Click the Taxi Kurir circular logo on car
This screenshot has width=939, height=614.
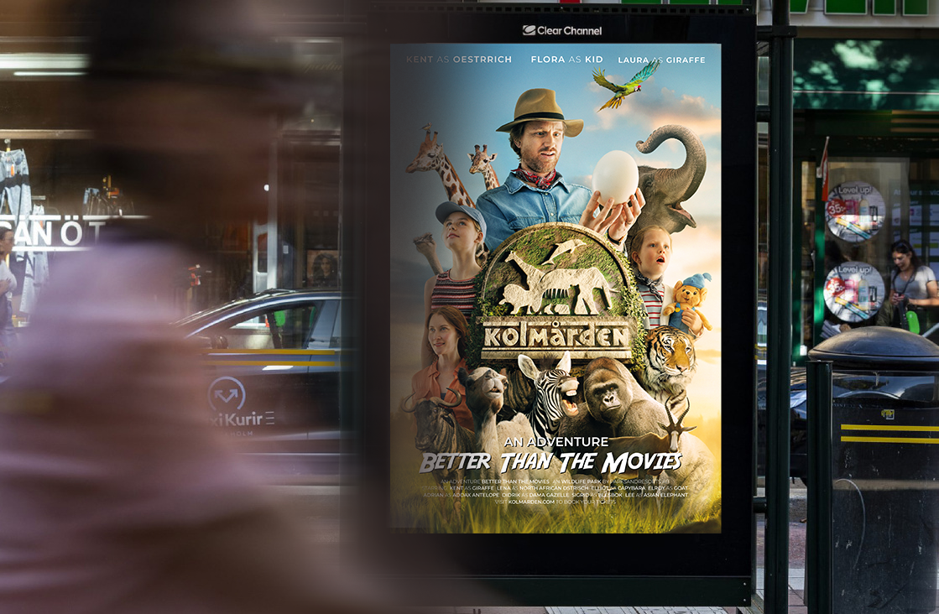click(x=227, y=394)
